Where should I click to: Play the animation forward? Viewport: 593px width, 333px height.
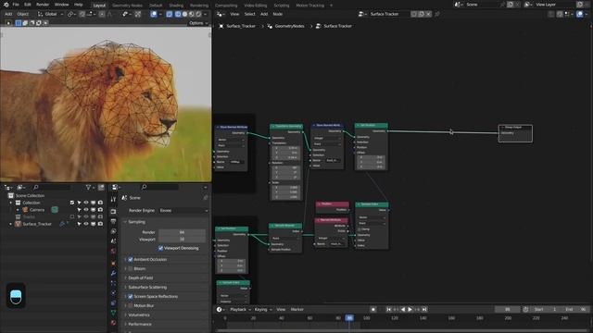point(410,309)
